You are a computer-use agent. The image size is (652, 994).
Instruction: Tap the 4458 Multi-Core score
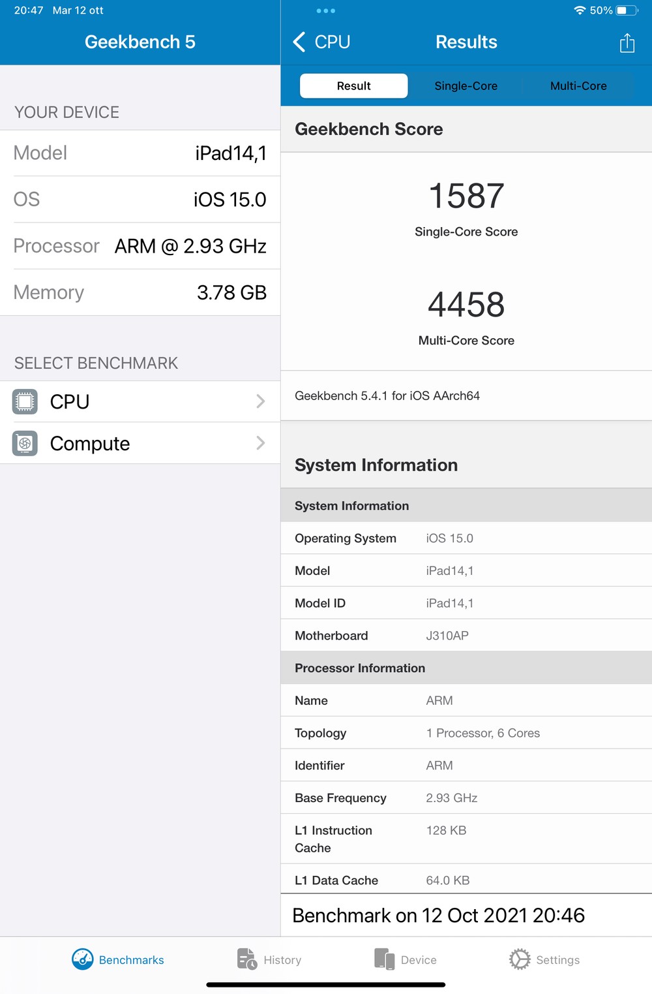466,305
